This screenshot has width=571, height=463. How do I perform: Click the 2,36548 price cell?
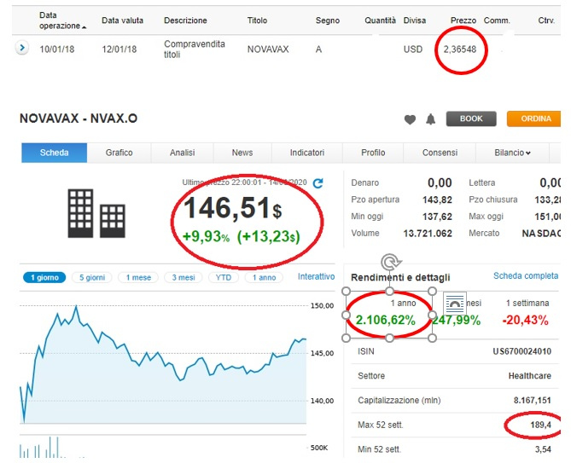459,49
